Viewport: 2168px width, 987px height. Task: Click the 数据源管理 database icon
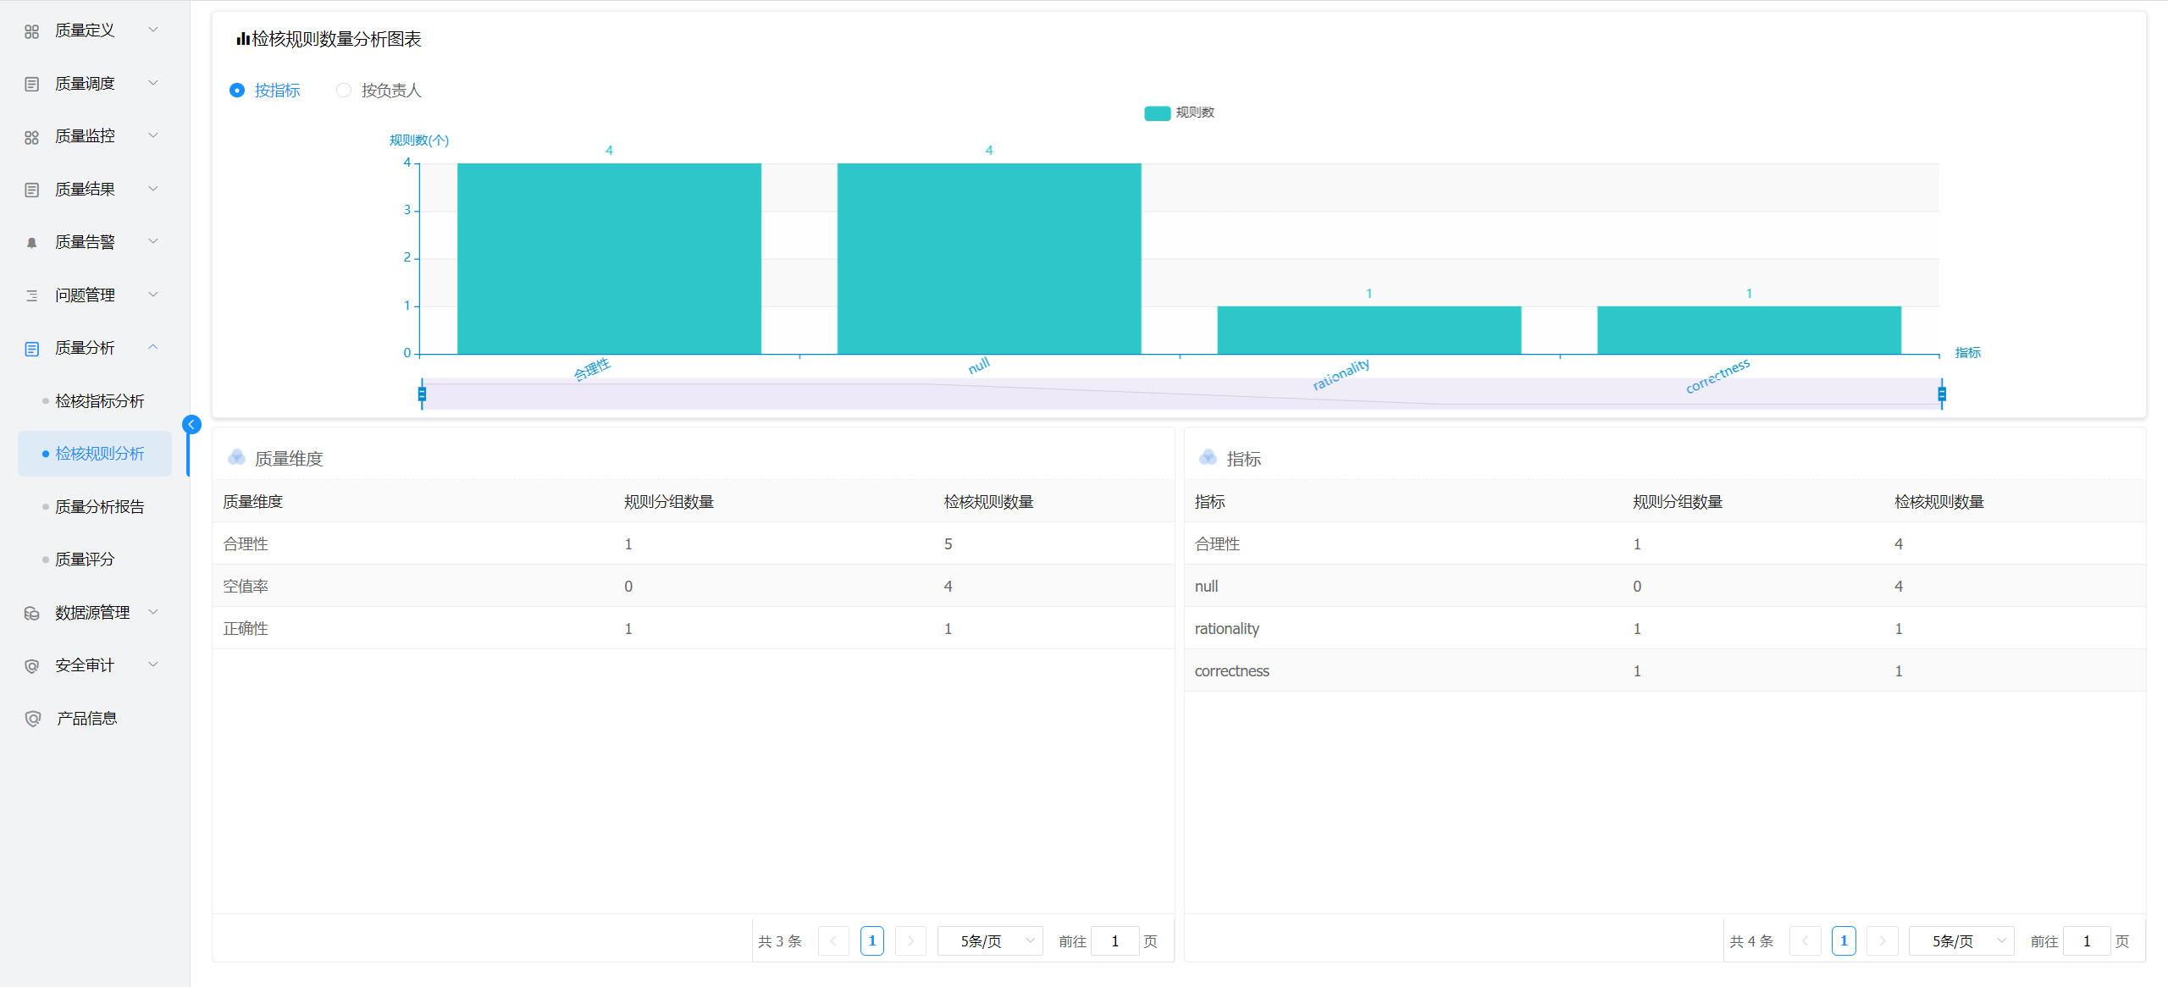tap(32, 613)
